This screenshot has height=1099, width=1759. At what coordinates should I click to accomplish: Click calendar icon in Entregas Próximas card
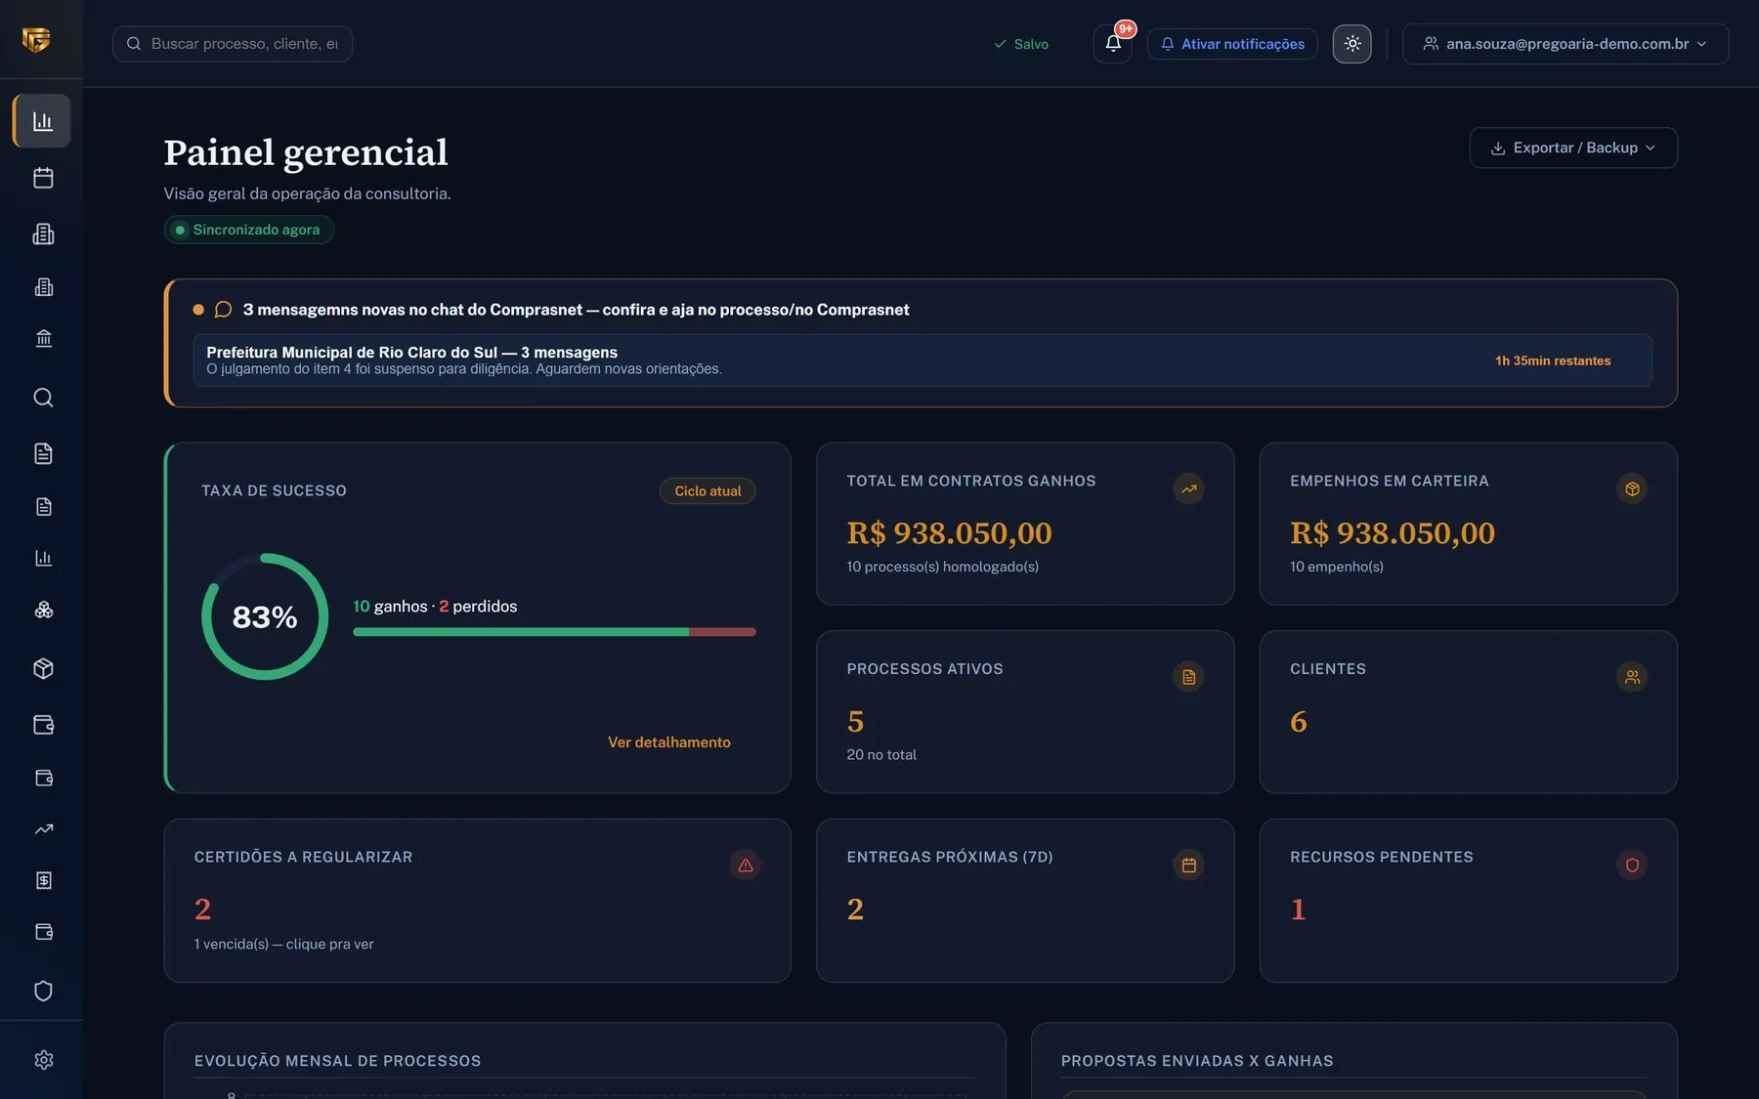pyautogui.click(x=1188, y=866)
